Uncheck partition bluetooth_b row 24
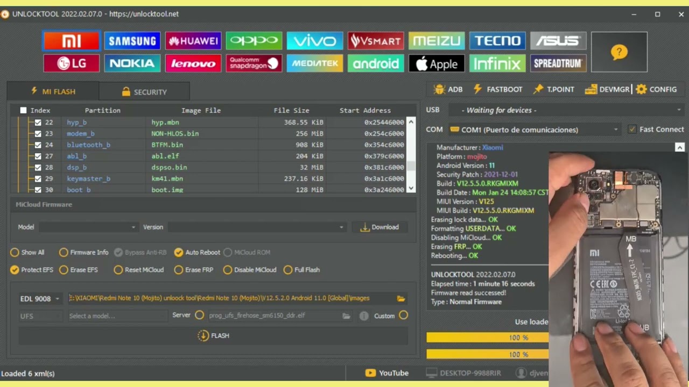 pyautogui.click(x=38, y=145)
